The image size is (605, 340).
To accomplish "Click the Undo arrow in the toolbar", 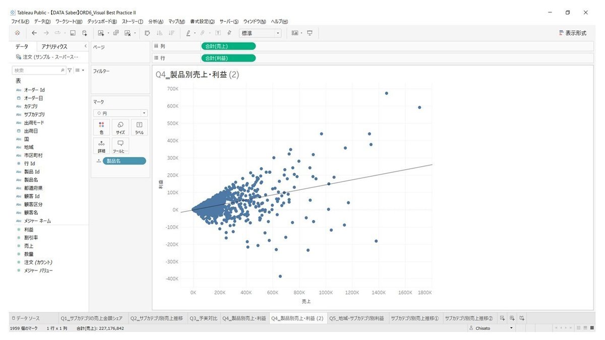I will [x=34, y=33].
